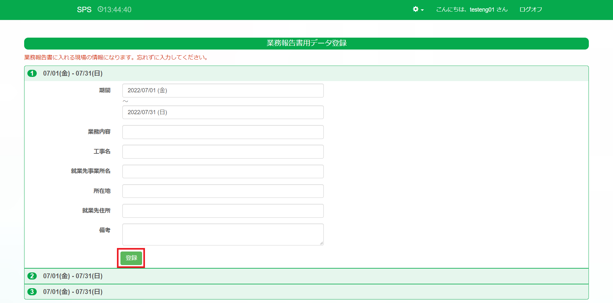Viewport: 613px width, 303px height.
Task: Collapse the first 07/01–07/31 section header
Action: click(73, 73)
